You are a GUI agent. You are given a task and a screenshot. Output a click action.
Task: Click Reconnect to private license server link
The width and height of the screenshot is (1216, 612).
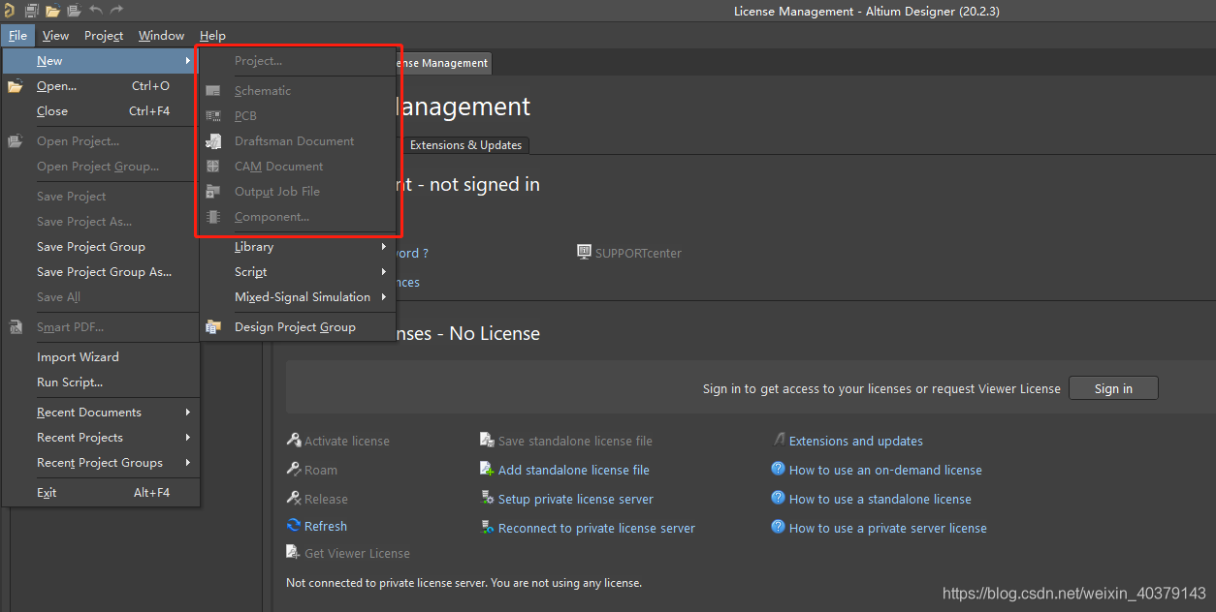[x=596, y=528]
